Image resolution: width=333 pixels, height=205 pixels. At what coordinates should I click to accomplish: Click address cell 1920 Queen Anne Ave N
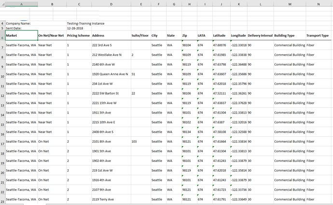click(x=110, y=74)
